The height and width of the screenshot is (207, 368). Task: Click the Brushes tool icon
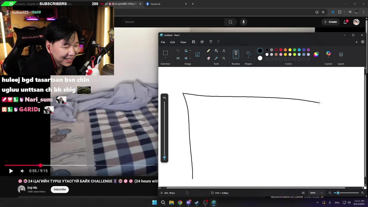(236, 53)
